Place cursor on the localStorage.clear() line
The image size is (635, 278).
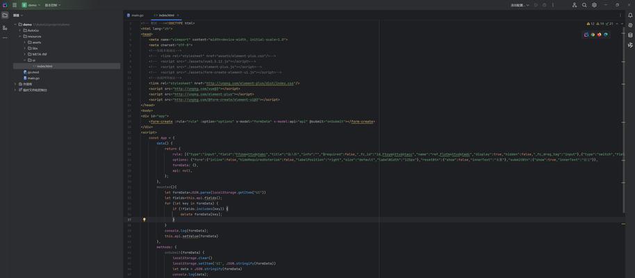tap(192, 258)
